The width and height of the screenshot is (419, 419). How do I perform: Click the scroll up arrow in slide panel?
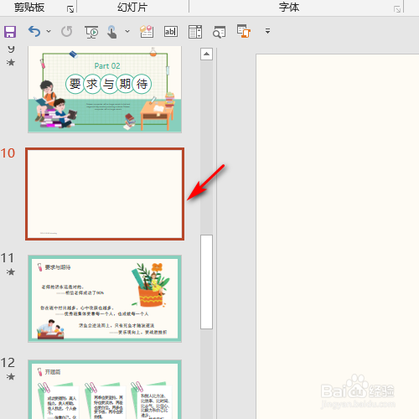[206, 54]
